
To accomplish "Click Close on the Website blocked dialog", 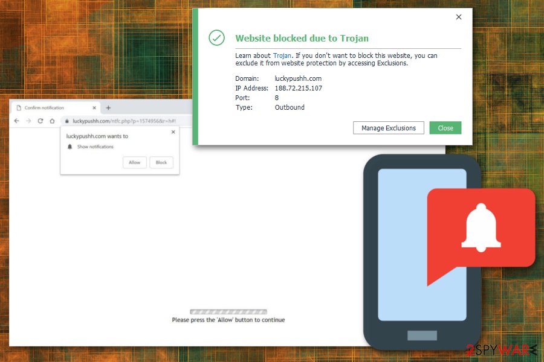I will click(445, 128).
